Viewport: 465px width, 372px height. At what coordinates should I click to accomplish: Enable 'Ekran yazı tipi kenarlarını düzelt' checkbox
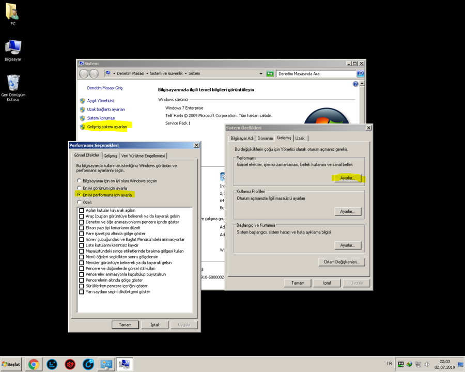click(x=82, y=228)
